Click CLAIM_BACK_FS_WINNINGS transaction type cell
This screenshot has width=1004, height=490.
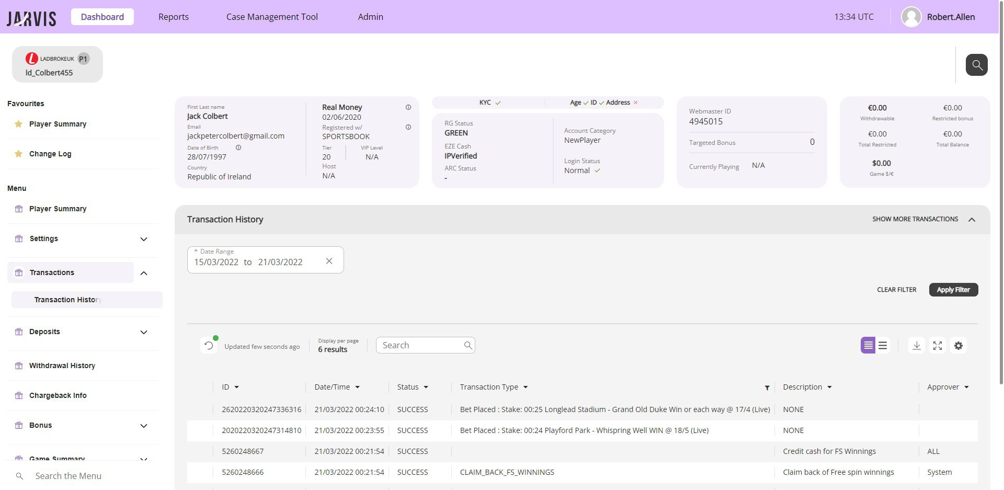click(x=507, y=472)
